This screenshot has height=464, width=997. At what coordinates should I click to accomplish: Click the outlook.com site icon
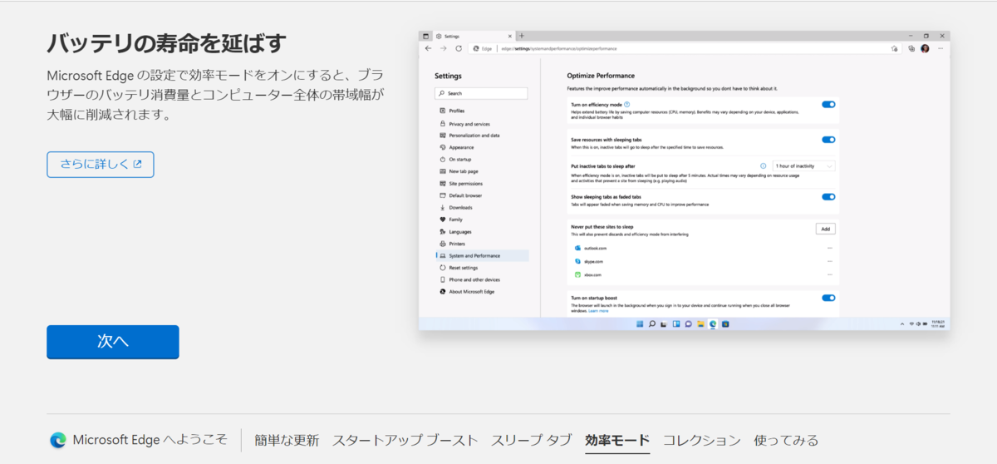pos(577,248)
